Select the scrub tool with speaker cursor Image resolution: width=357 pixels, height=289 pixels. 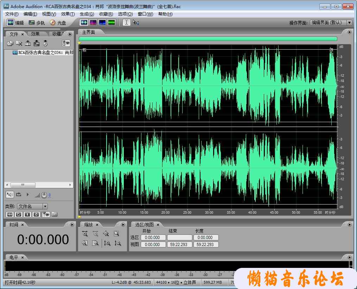coord(136,22)
